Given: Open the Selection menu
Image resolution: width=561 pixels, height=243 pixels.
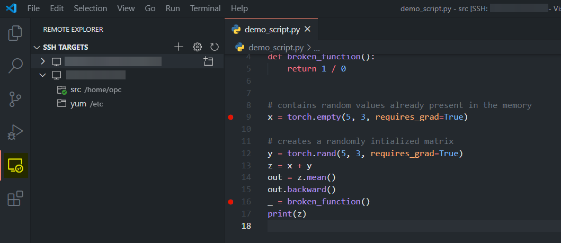Looking at the screenshot, I should pos(90,8).
